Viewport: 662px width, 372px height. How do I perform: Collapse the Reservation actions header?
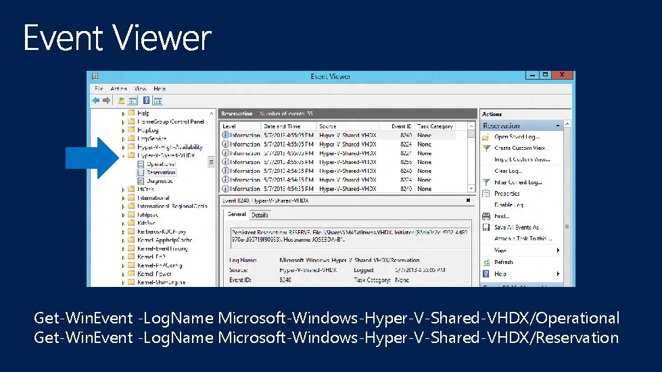(x=558, y=126)
